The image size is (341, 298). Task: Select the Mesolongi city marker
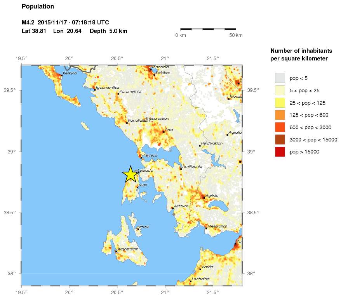point(206,228)
